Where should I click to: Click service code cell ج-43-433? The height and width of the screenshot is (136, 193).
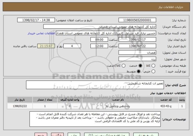pyautogui.click(x=166, y=106)
